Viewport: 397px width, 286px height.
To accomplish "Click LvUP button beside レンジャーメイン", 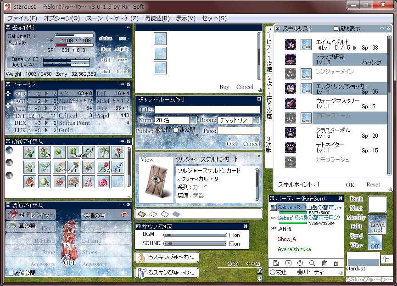I will pos(306,74).
